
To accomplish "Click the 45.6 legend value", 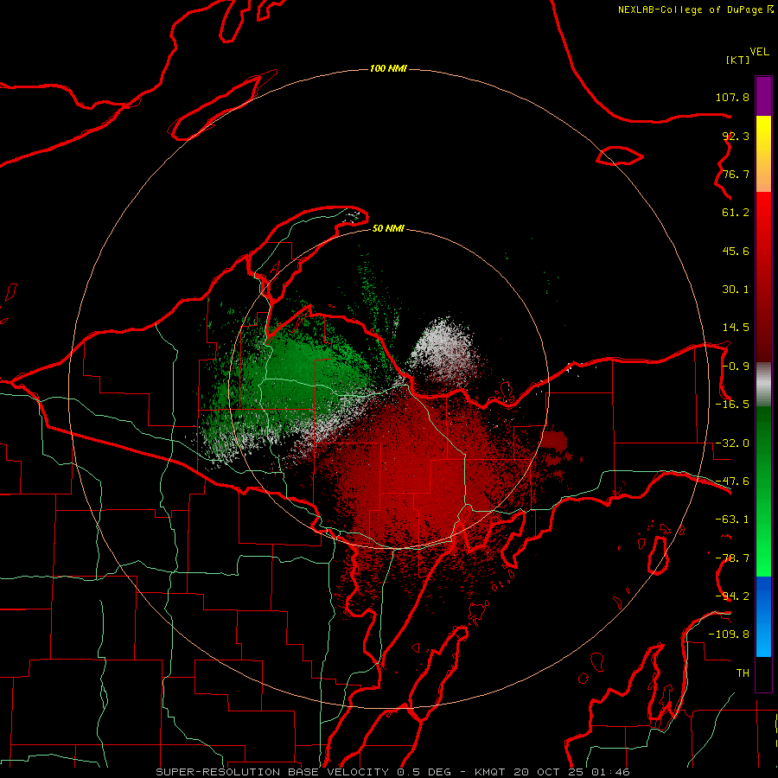I will point(736,251).
